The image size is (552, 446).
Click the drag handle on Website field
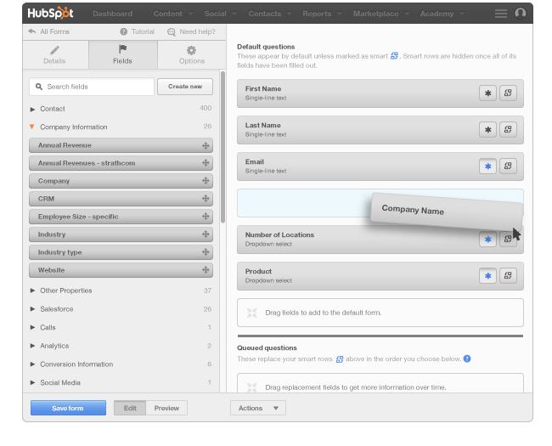click(x=206, y=270)
